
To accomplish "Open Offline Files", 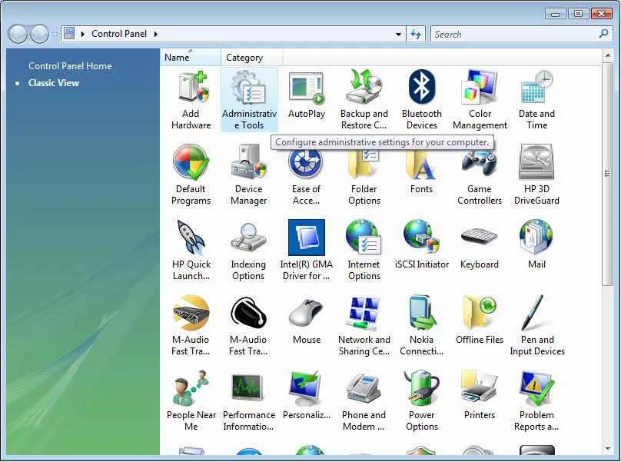I will (480, 320).
